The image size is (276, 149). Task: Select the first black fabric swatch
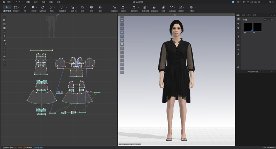click(248, 27)
